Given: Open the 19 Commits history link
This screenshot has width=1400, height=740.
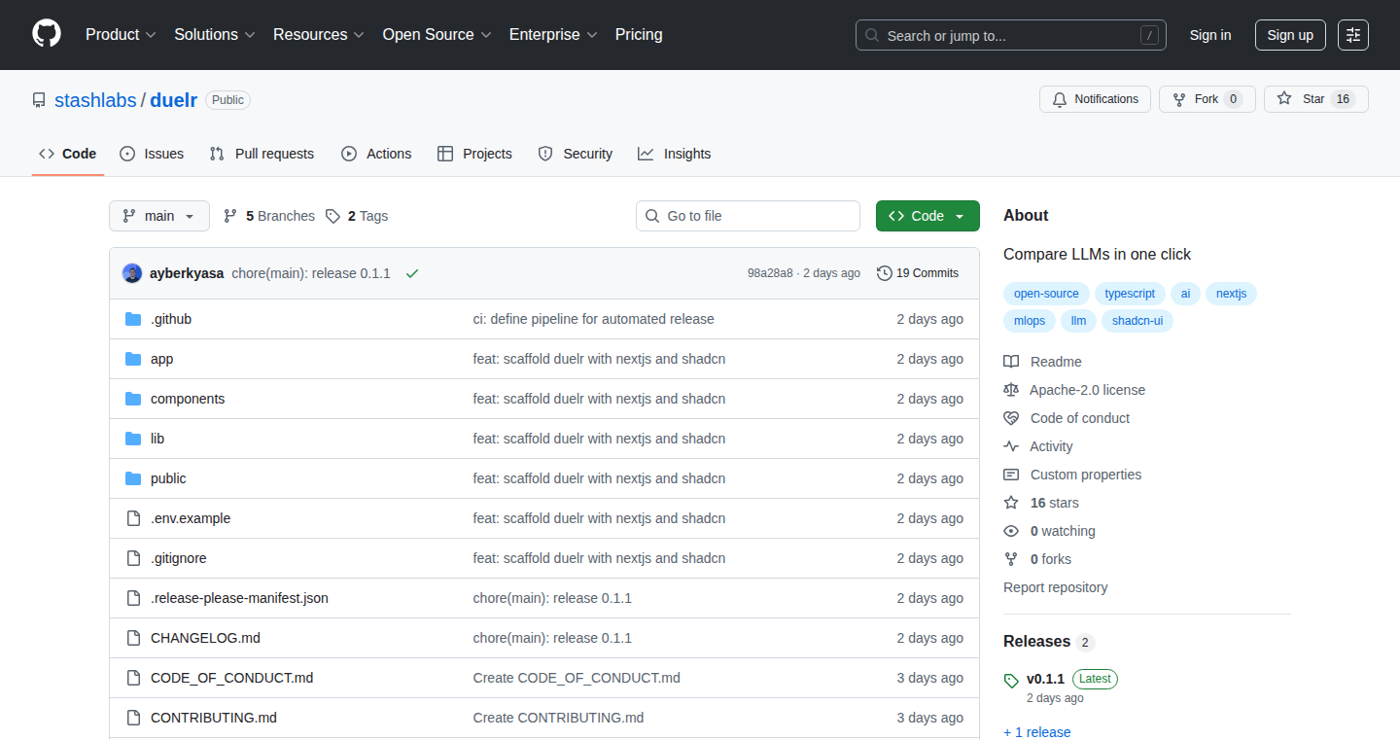Looking at the screenshot, I should click(918, 273).
